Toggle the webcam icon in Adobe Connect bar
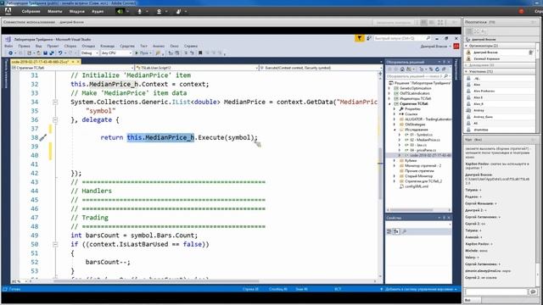This screenshot has width=543, height=305. click(x=159, y=11)
